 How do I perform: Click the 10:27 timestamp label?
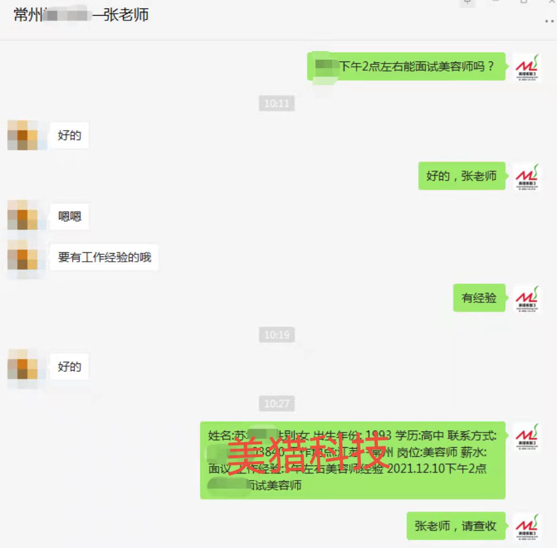click(277, 404)
